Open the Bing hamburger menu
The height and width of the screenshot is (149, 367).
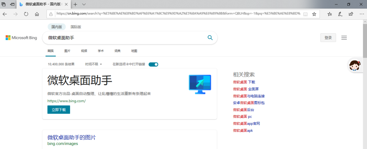(344, 38)
